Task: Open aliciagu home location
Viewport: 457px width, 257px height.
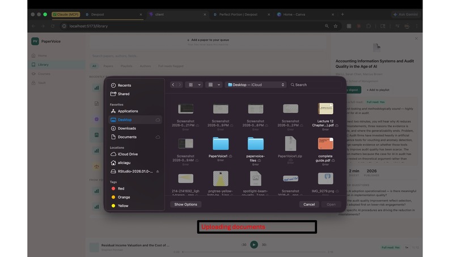Action: (124, 163)
